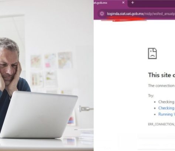Click the gray Checking first bullet item
This screenshot has height=151, width=175.
pos(166,102)
